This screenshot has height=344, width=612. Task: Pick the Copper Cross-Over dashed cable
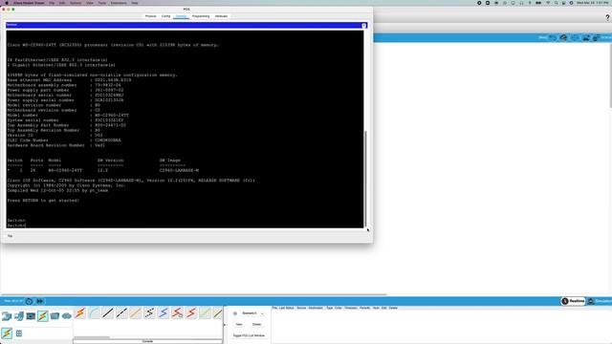[x=121, y=312]
